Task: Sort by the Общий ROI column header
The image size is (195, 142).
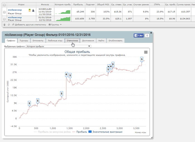Action: [103, 5]
